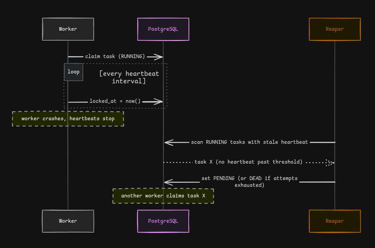Image resolution: width=375 pixels, height=248 pixels.
Task: Click the "worker crashes, heartbeats stop" note
Action: 68,119
